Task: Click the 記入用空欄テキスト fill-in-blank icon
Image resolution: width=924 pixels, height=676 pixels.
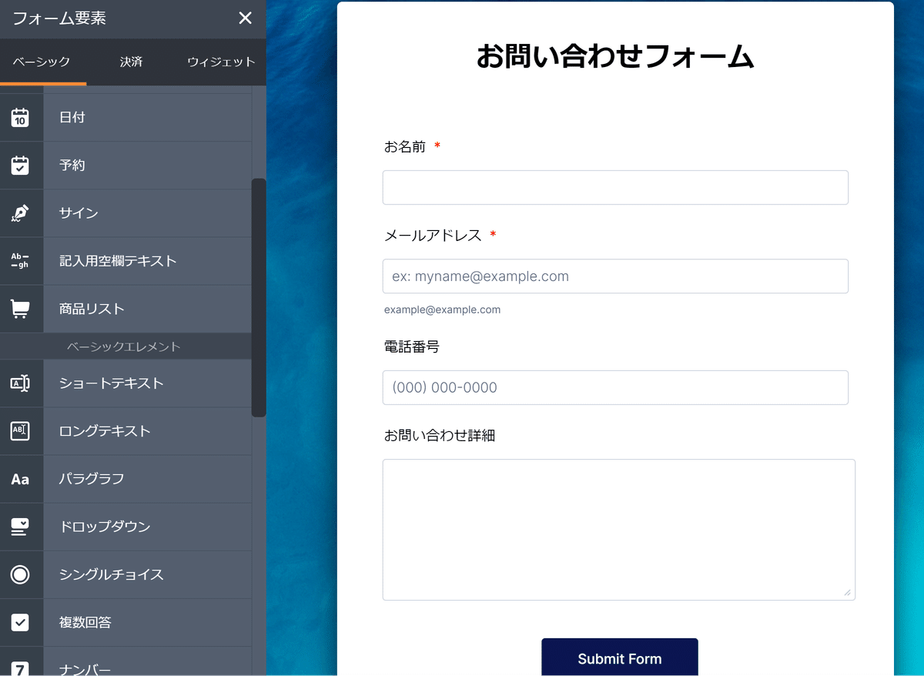Action: pos(20,260)
